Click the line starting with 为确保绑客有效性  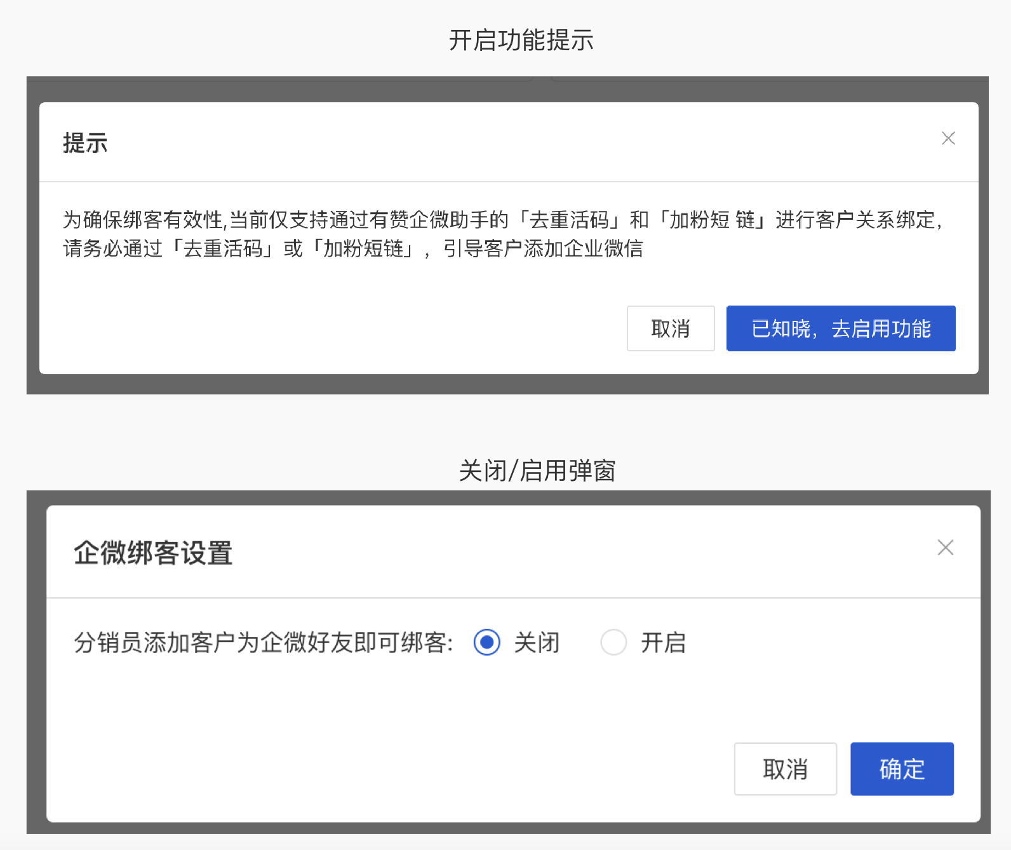pyautogui.click(x=502, y=220)
